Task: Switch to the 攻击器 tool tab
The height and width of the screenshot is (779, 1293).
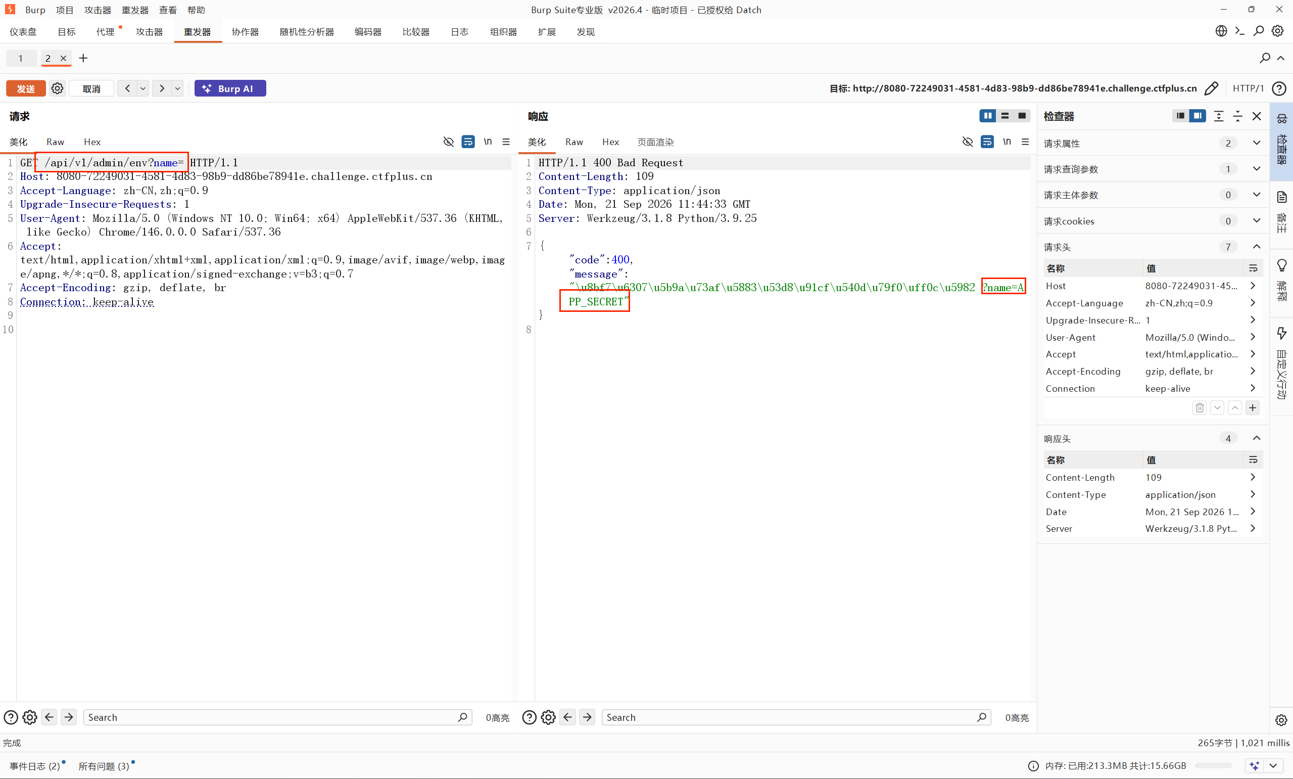Action: [149, 31]
